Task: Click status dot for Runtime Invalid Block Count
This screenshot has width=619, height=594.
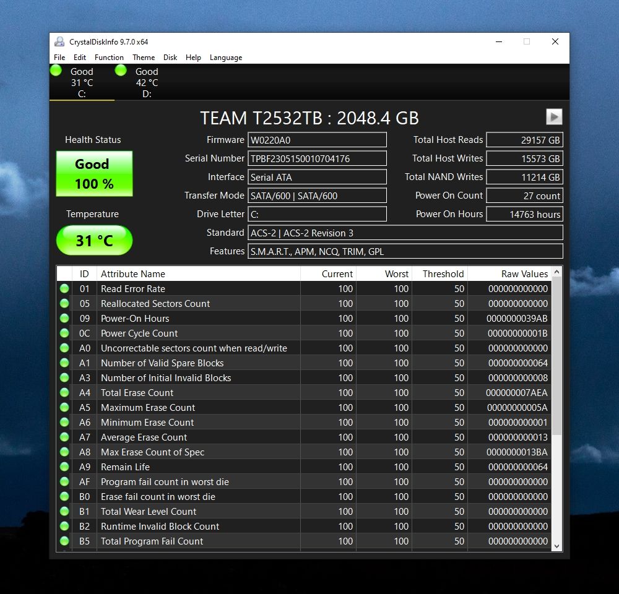Action: (x=64, y=526)
